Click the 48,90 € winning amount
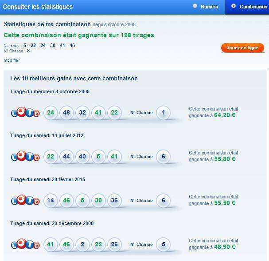269x261 pixels. pyautogui.click(x=225, y=247)
